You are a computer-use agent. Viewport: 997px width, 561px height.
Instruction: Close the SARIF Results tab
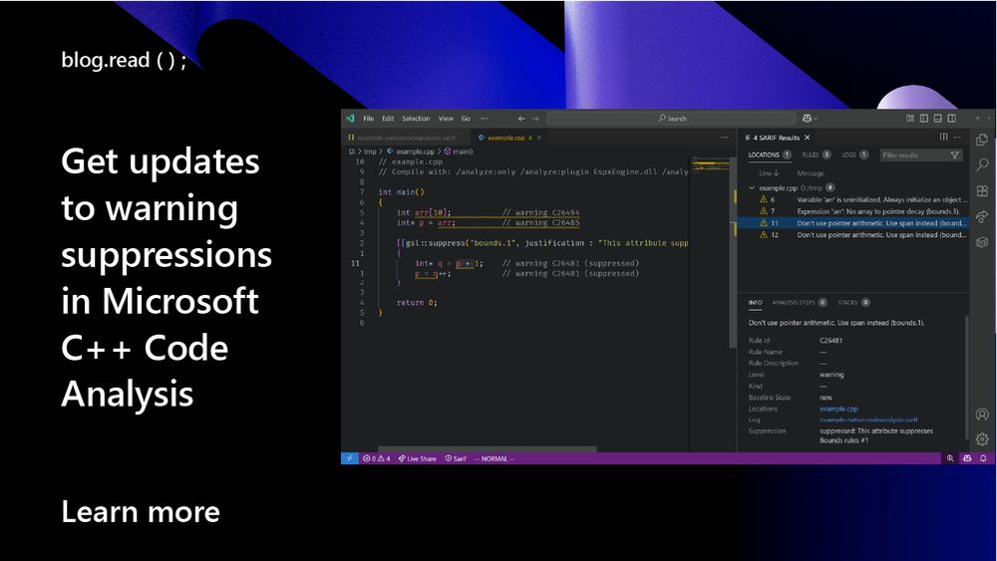807,138
